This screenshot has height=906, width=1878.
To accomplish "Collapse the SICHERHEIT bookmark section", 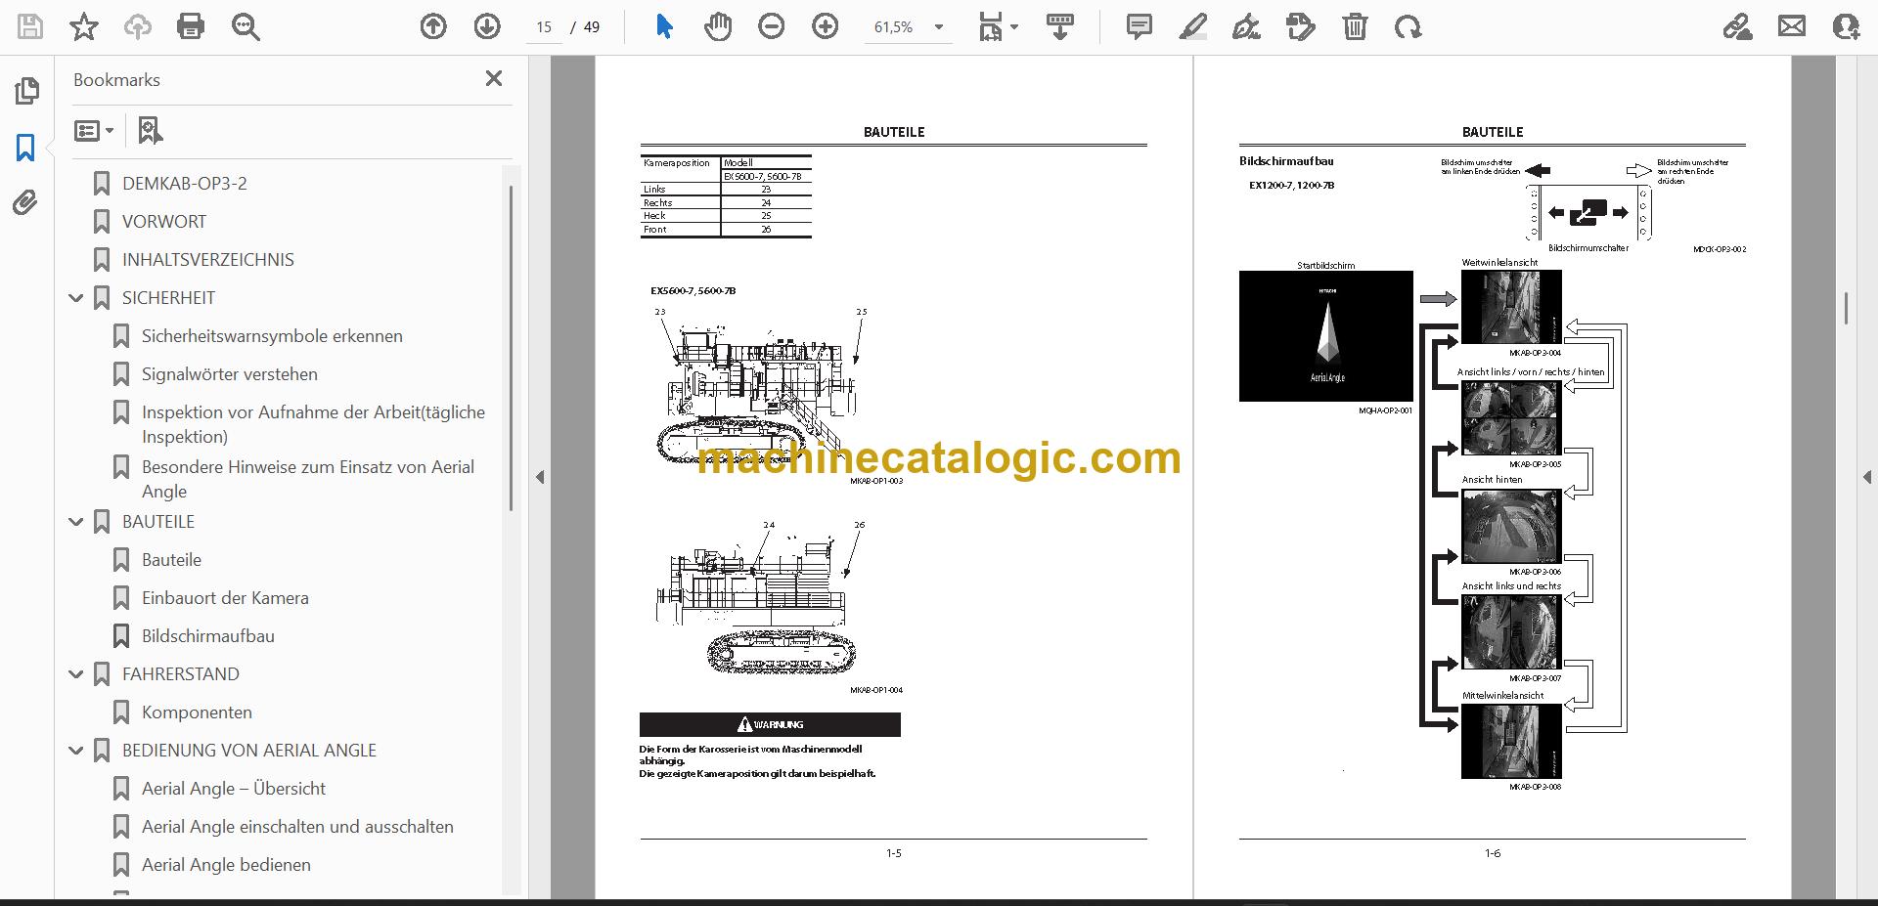I will (76, 298).
